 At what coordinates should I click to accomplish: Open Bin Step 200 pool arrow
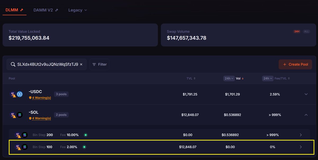(x=301, y=135)
